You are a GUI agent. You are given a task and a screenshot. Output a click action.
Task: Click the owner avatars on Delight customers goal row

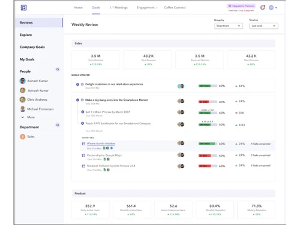(x=181, y=86)
